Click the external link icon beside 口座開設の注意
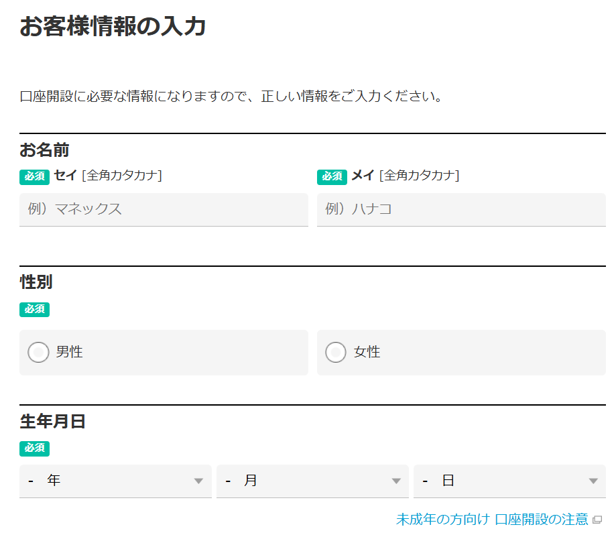The width and height of the screenshot is (616, 535). click(x=597, y=520)
